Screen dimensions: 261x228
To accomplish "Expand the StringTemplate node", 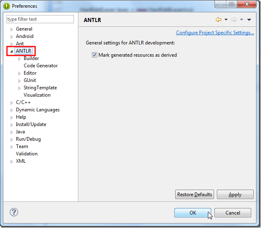I will pos(19,88).
